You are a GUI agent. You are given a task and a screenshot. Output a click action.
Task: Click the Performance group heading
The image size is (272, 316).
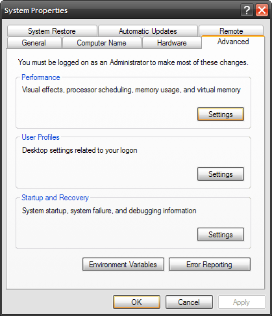click(x=41, y=77)
